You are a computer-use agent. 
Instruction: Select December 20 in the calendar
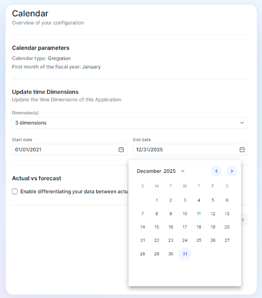coord(227,227)
